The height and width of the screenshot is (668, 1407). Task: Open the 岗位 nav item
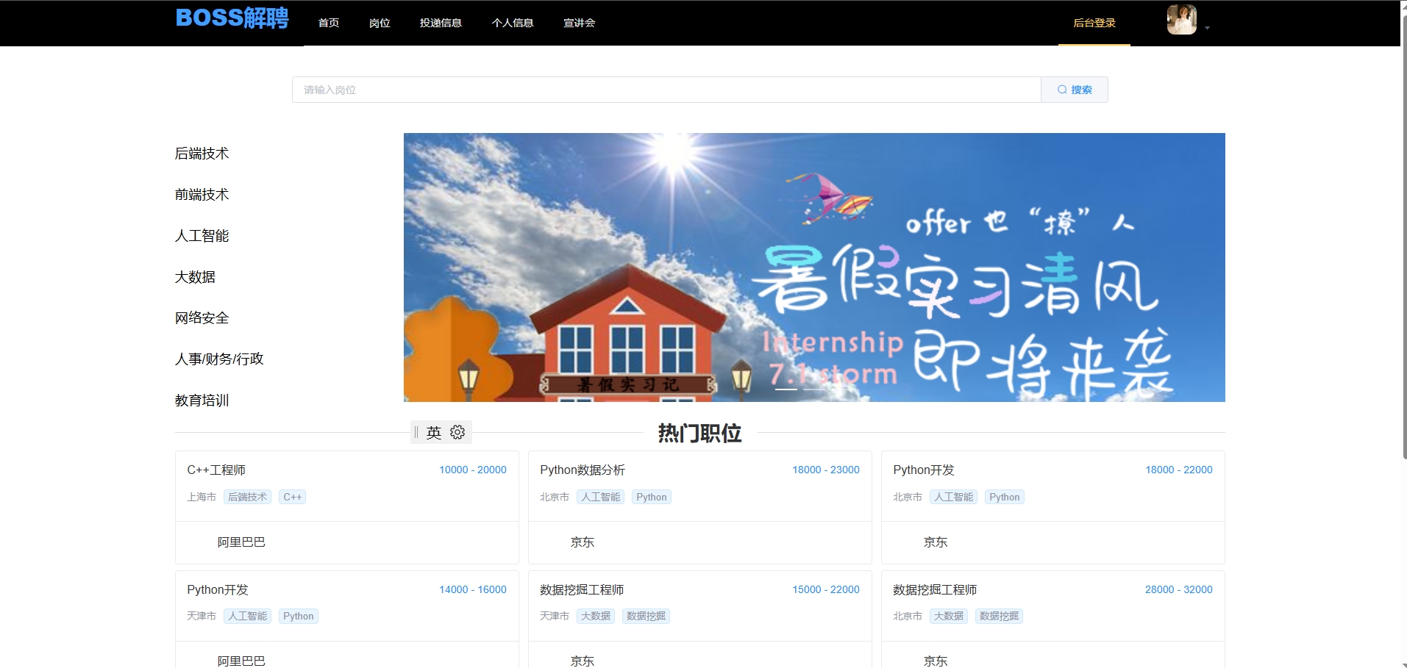pos(380,23)
